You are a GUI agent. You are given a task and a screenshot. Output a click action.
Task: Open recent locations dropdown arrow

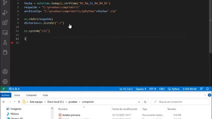coord(15,102)
